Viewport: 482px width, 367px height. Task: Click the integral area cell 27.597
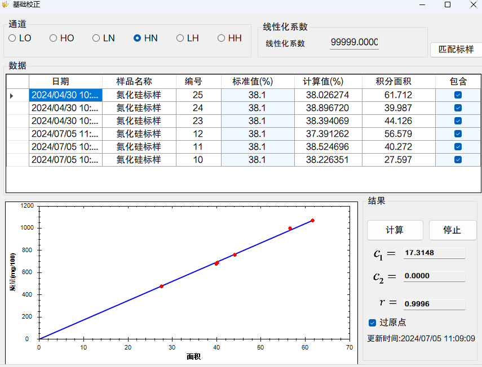[399, 159]
